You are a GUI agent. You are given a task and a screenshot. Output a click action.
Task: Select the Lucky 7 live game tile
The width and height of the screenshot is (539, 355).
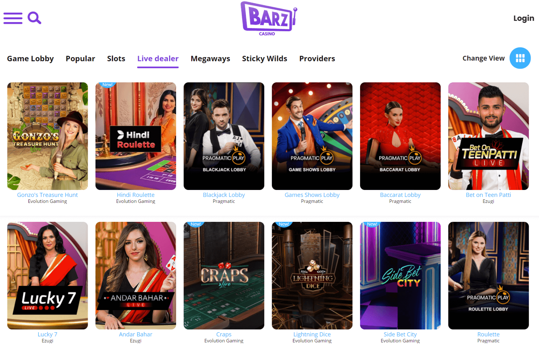coord(48,275)
